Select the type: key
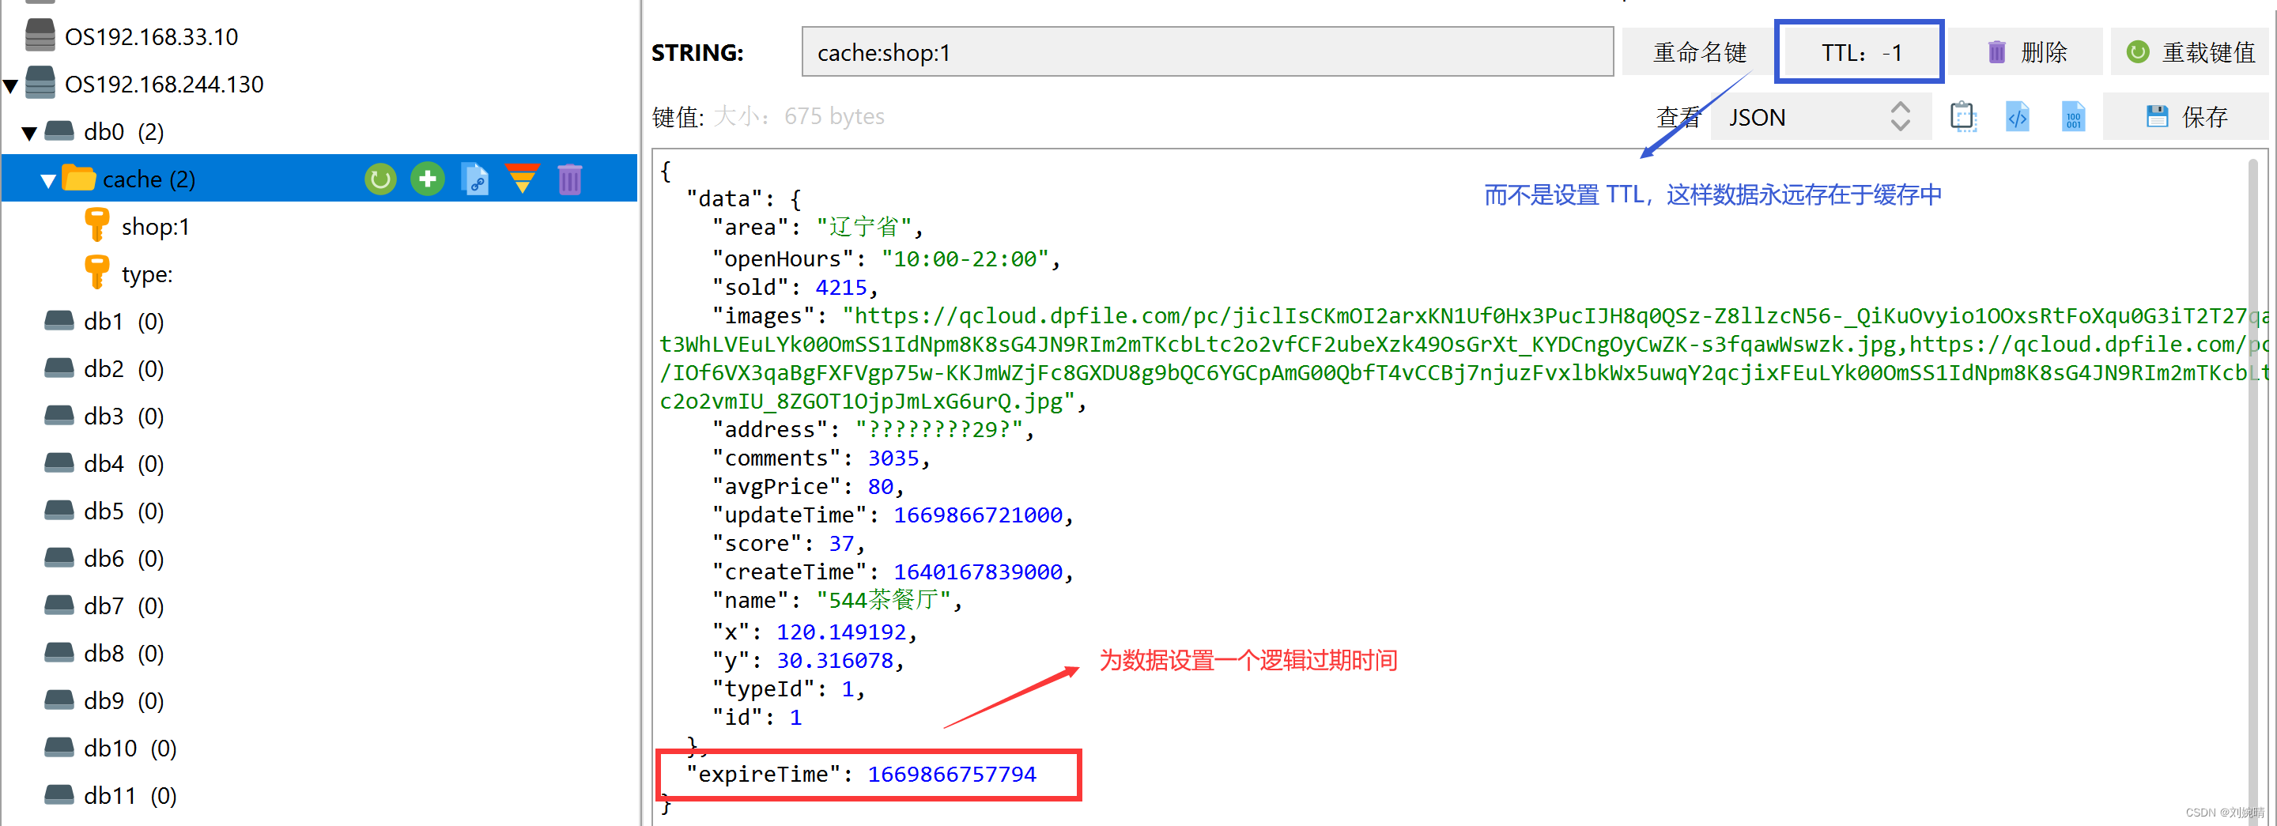Viewport: 2277px width, 826px height. pos(147,273)
